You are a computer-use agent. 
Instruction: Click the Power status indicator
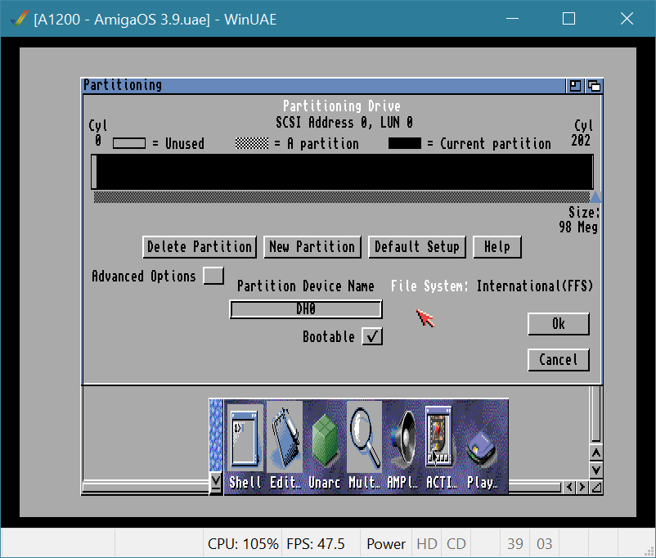[x=386, y=544]
